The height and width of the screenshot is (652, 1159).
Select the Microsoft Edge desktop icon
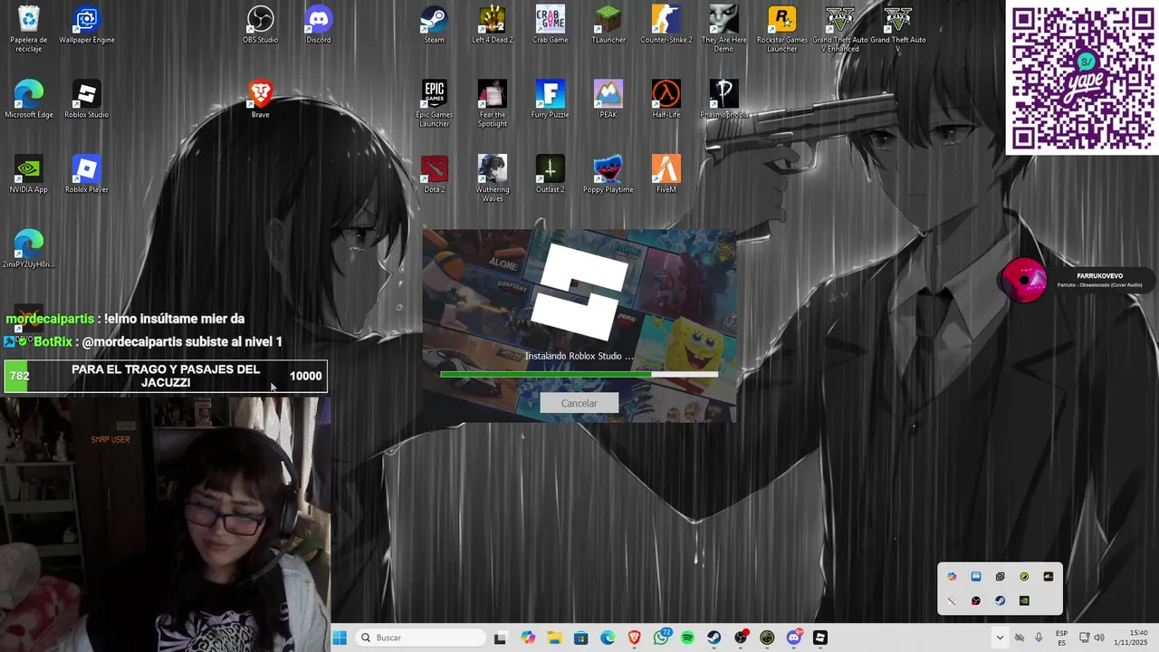coord(29,100)
